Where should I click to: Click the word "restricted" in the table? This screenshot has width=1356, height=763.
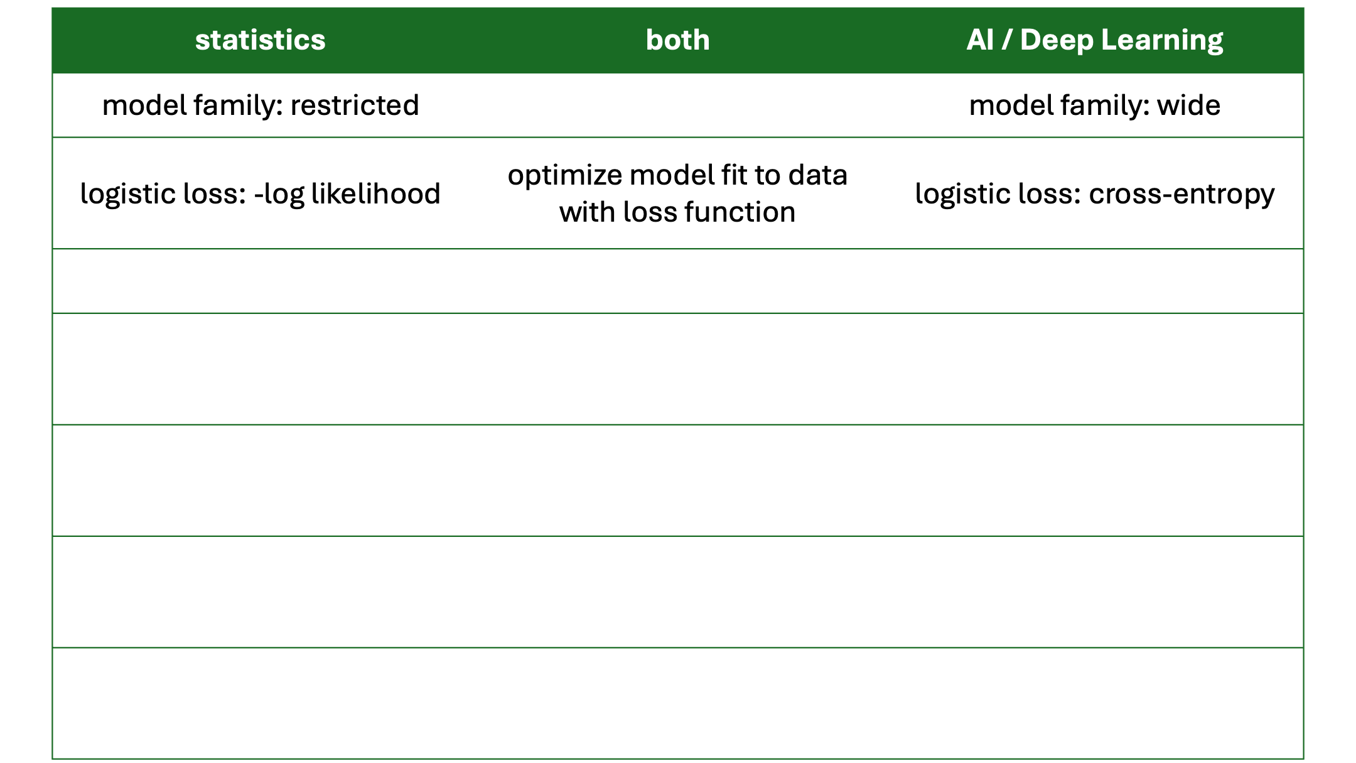click(x=354, y=106)
